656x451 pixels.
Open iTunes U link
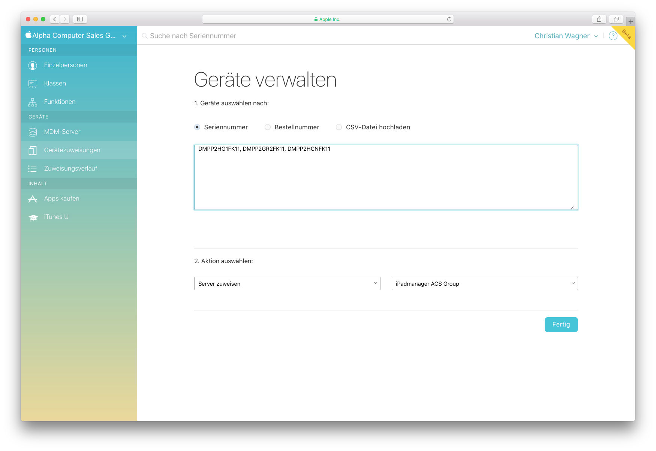click(x=79, y=217)
